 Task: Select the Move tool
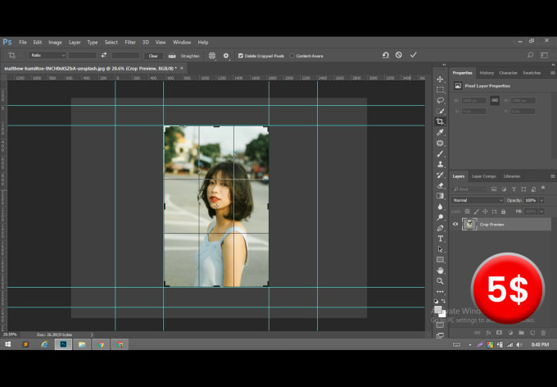pos(440,79)
